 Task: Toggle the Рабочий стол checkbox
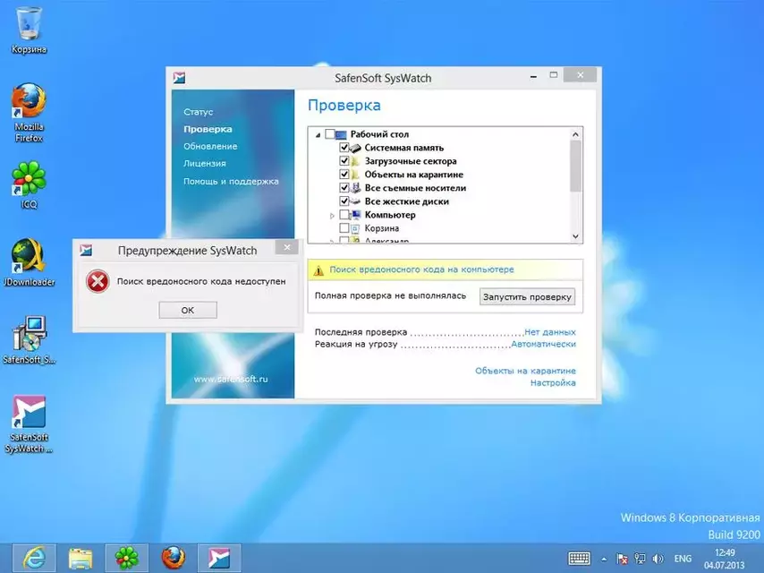coord(330,134)
